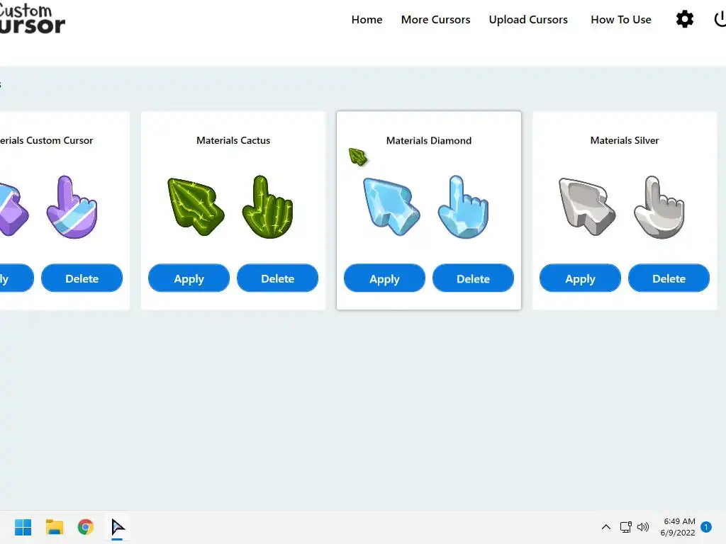Screen dimensions: 726x544
Task: Open File Explorer from taskbar
Action: click(x=54, y=527)
